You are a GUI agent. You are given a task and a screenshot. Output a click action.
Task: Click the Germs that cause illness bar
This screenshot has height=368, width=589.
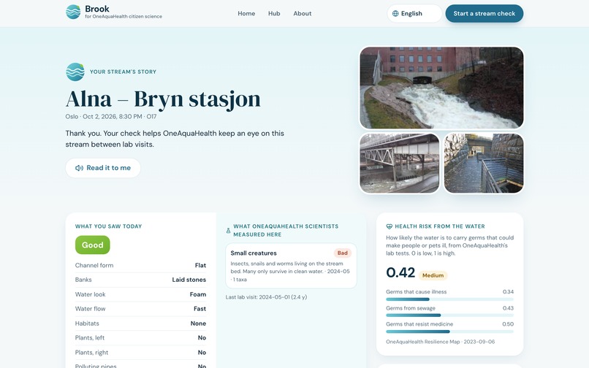point(449,299)
